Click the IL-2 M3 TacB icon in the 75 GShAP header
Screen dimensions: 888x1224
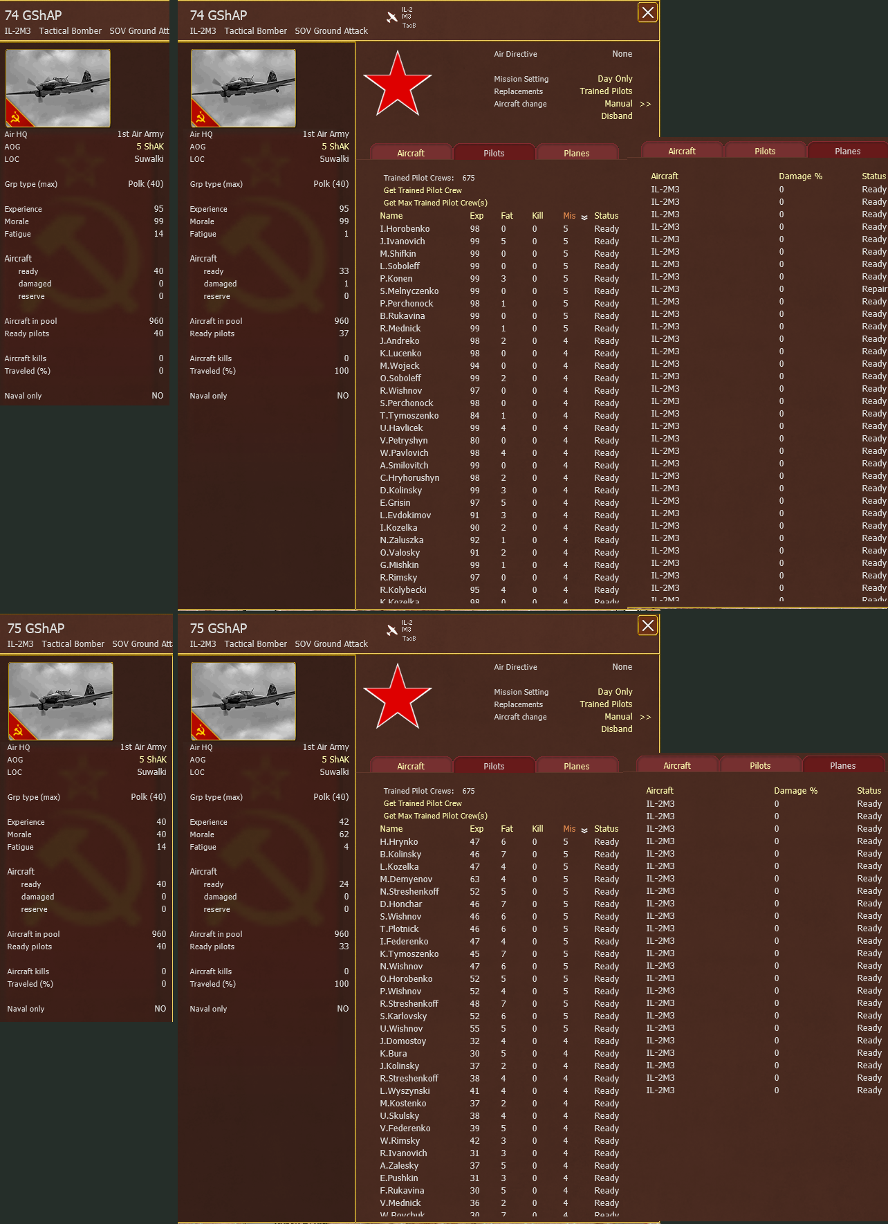pyautogui.click(x=401, y=630)
